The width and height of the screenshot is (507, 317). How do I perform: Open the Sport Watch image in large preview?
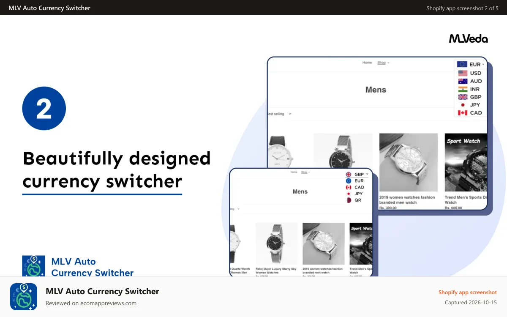pos(466,163)
